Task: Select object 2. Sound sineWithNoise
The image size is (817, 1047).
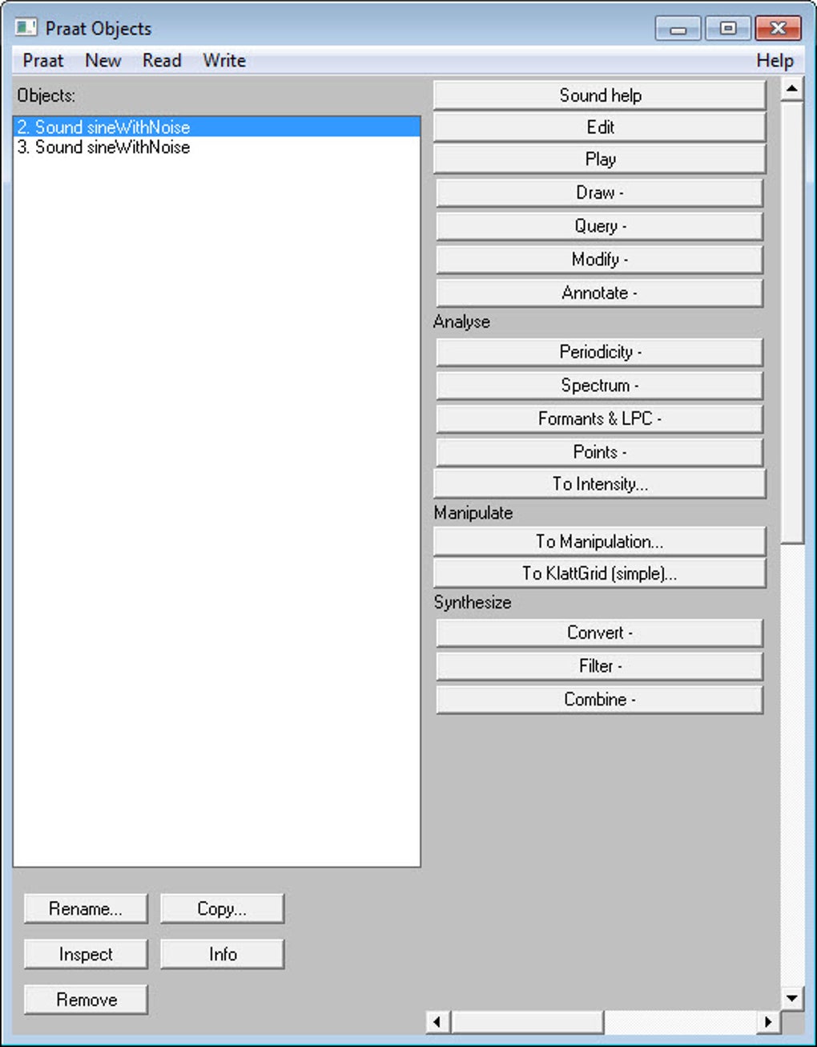Action: pyautogui.click(x=217, y=127)
